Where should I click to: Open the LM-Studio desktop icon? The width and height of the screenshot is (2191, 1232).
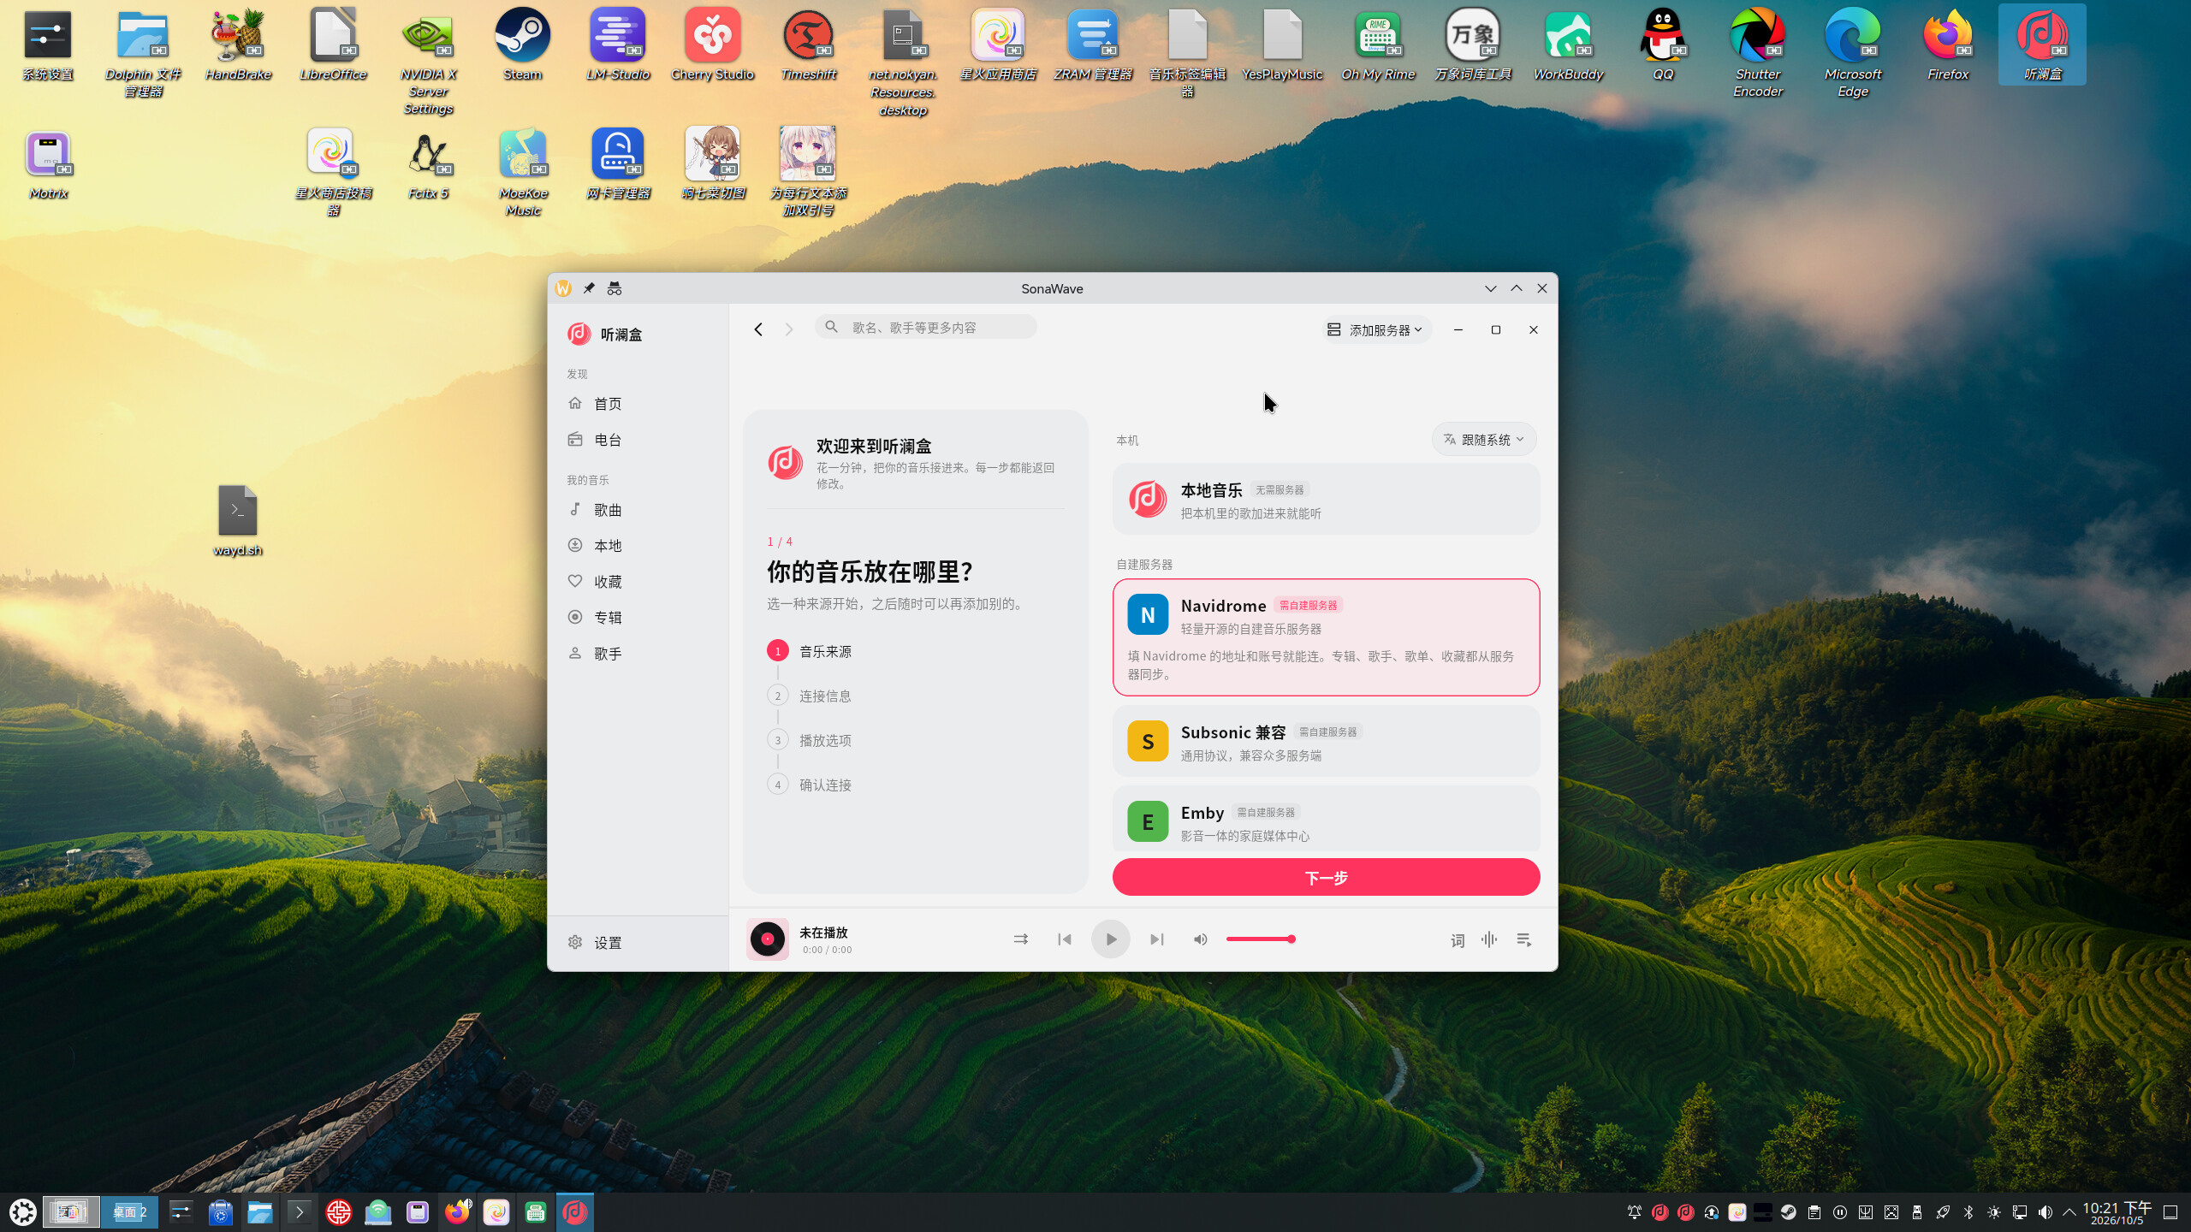point(618,44)
